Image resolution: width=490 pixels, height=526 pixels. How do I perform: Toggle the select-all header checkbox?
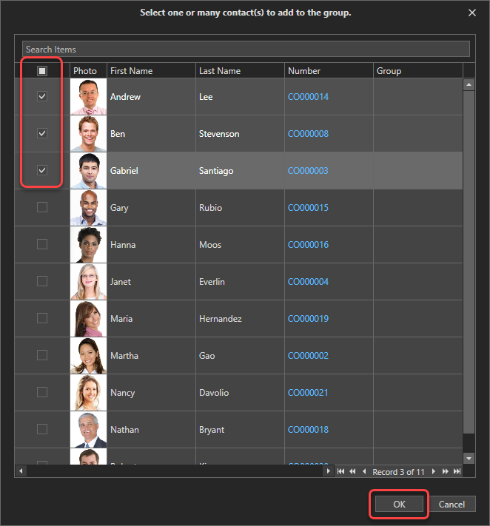[x=42, y=71]
